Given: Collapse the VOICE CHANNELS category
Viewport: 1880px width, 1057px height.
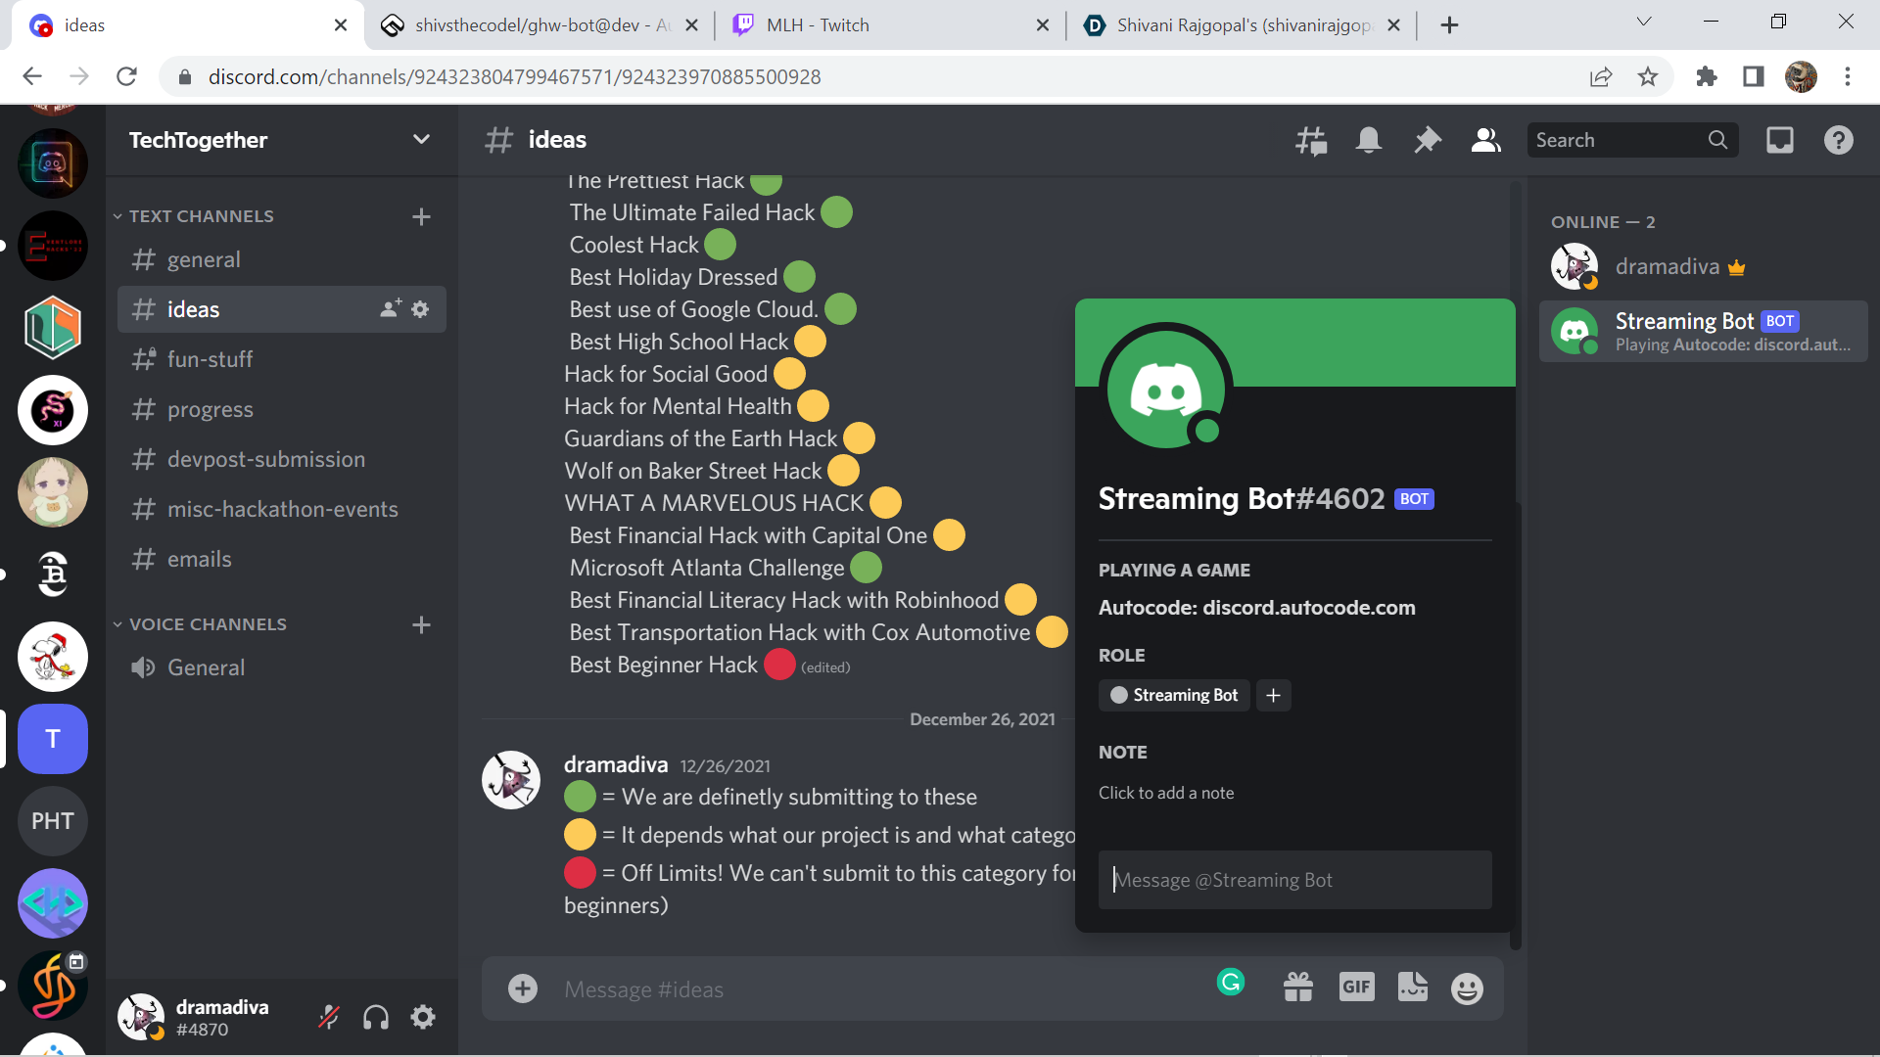Looking at the screenshot, I should pyautogui.click(x=207, y=624).
